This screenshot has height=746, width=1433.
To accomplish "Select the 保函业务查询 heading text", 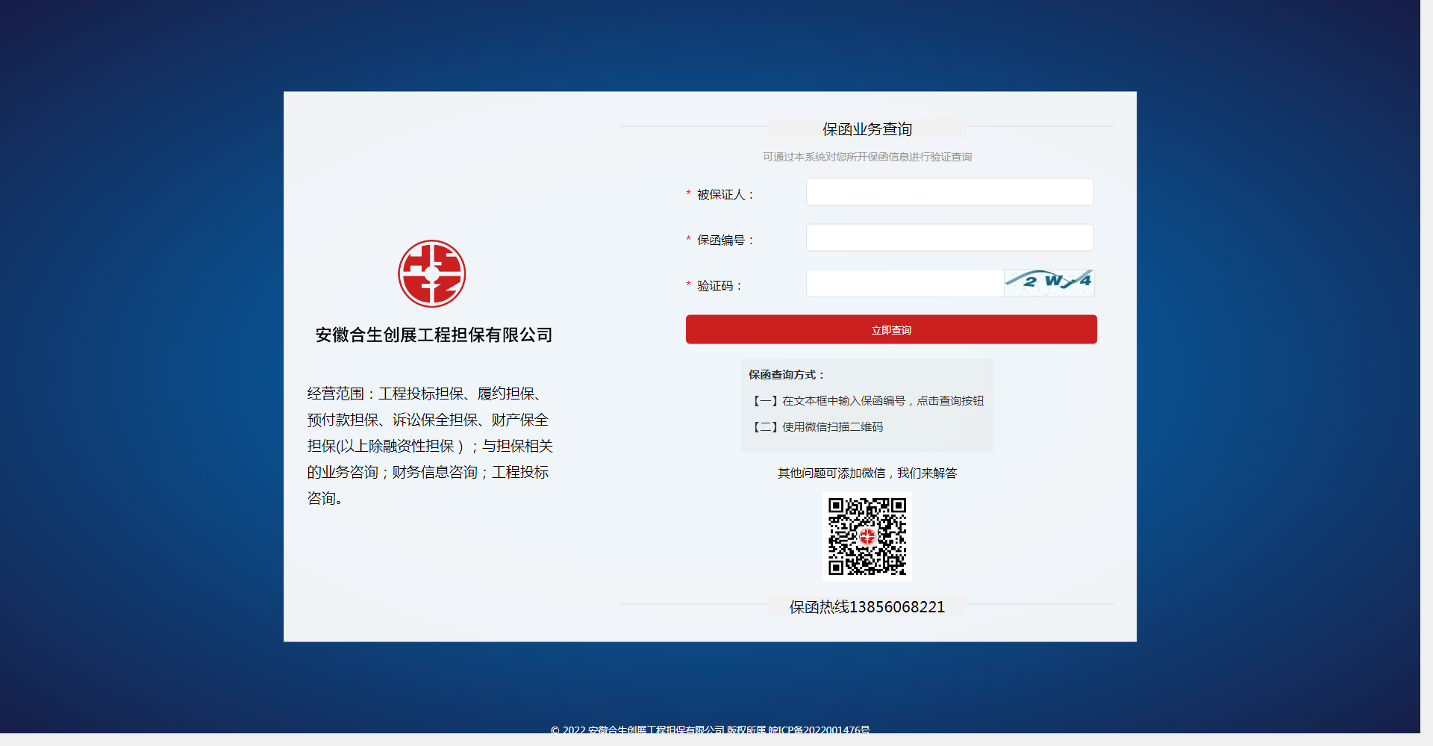I will pyautogui.click(x=867, y=129).
